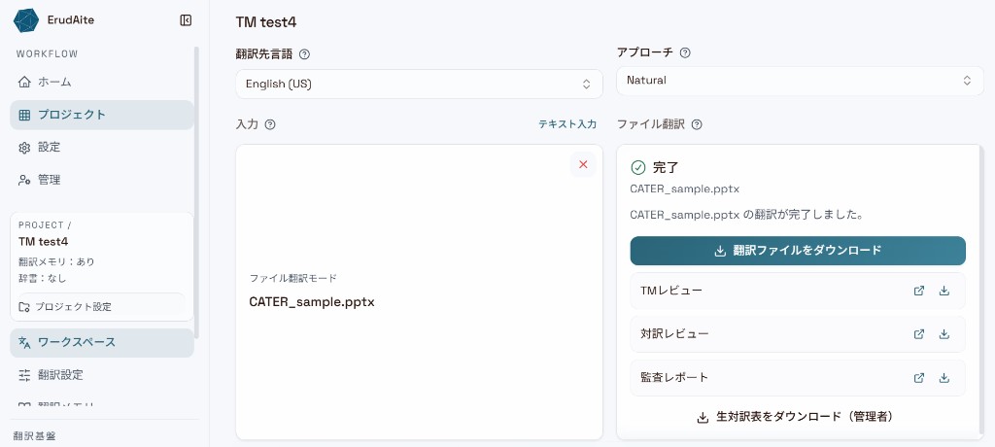
Task: Download the 監査レポート file
Action: [944, 378]
